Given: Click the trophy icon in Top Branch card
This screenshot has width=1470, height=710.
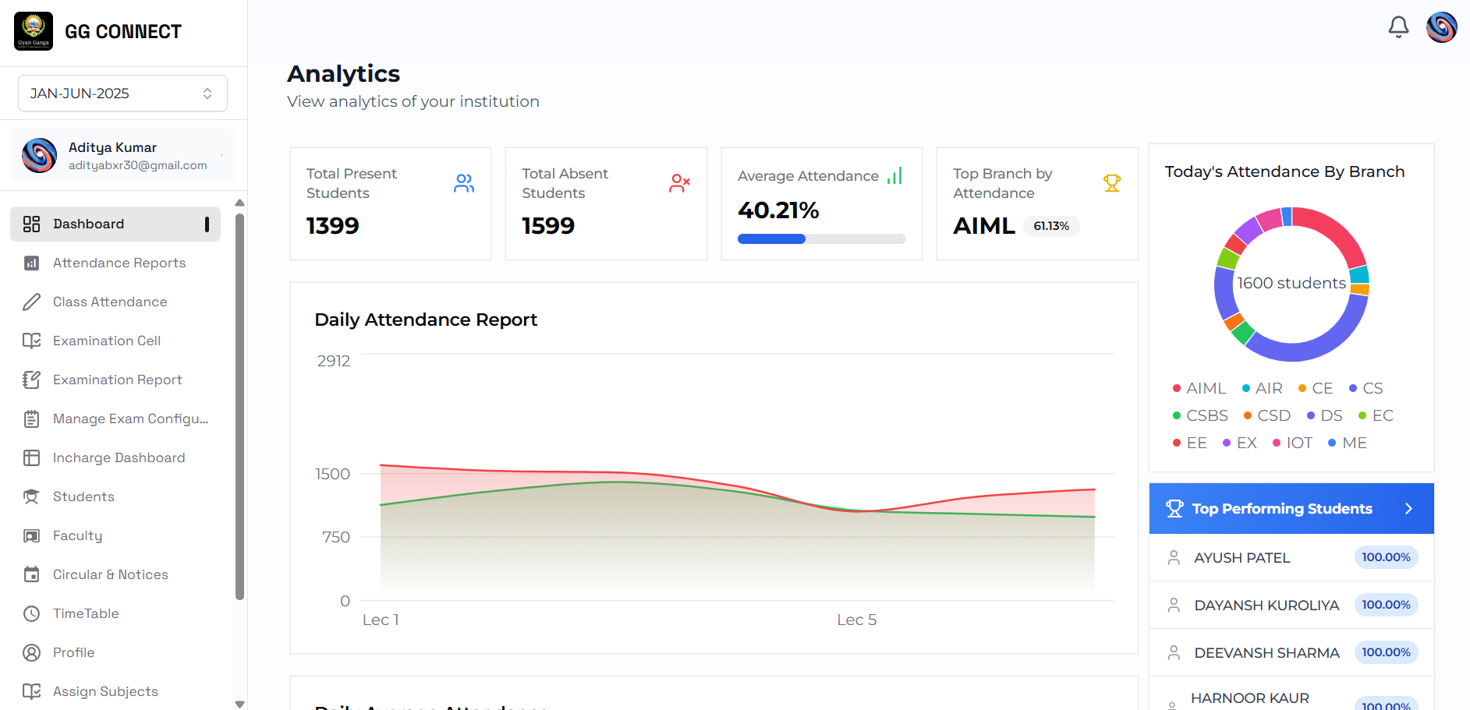Looking at the screenshot, I should [1111, 183].
